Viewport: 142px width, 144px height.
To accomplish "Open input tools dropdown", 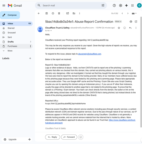I will coord(134,14).
